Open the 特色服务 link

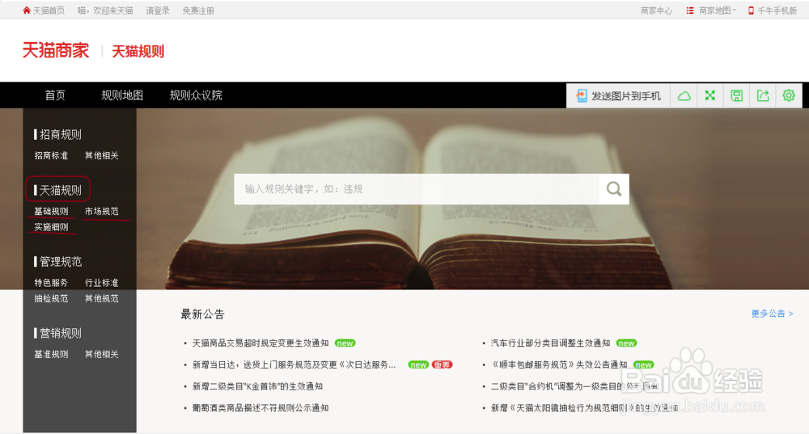[51, 283]
